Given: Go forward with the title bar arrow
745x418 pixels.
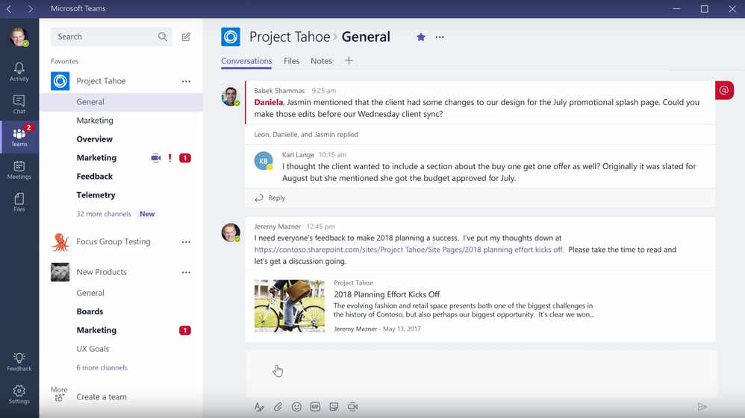Looking at the screenshot, I should tap(31, 8).
